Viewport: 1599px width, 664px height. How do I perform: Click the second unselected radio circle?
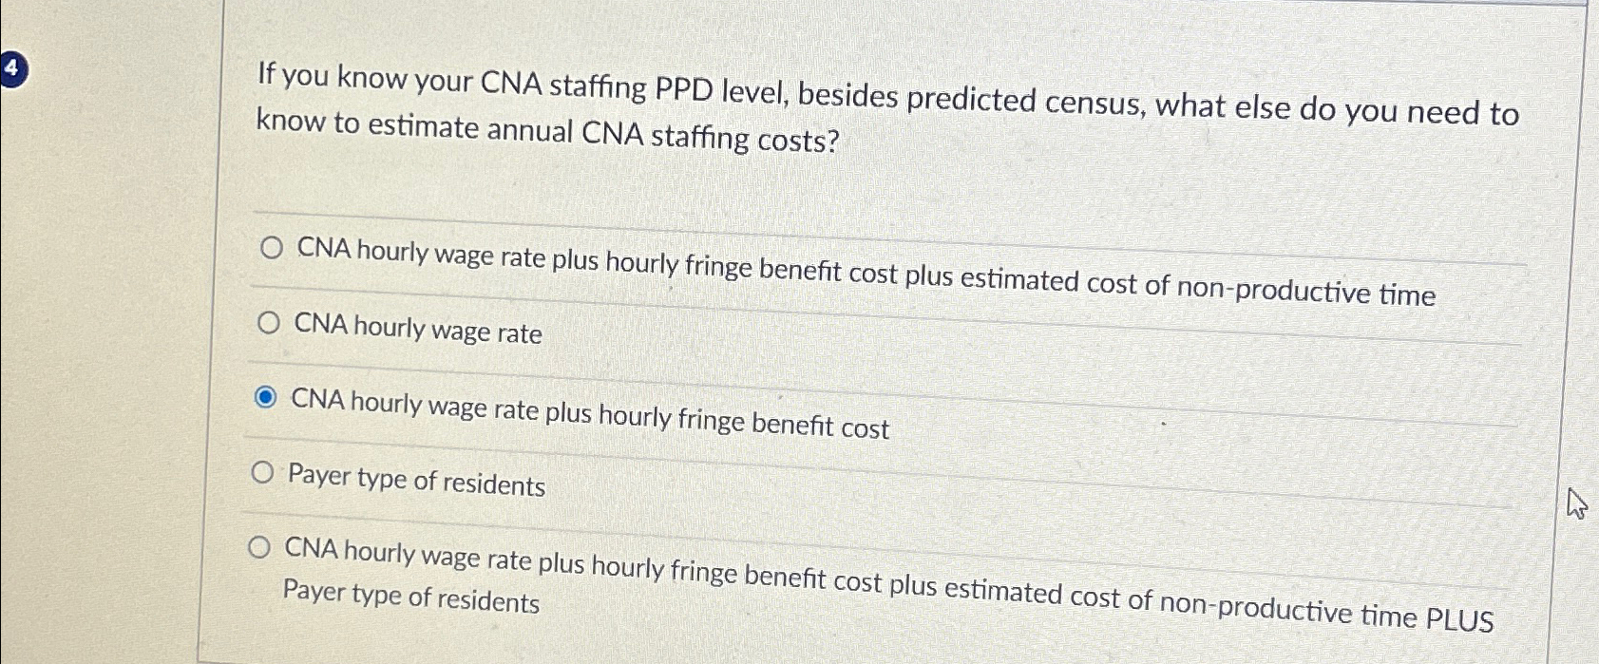pos(270,321)
